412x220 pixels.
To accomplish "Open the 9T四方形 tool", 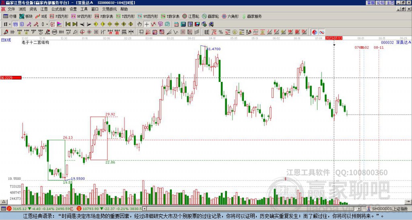I will point(148,16).
